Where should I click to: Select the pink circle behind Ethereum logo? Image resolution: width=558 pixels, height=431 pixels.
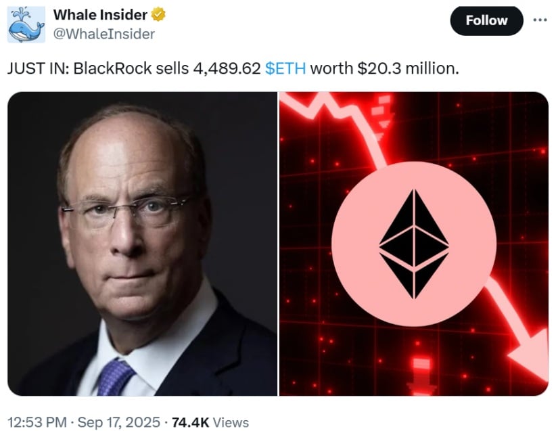coord(414,244)
